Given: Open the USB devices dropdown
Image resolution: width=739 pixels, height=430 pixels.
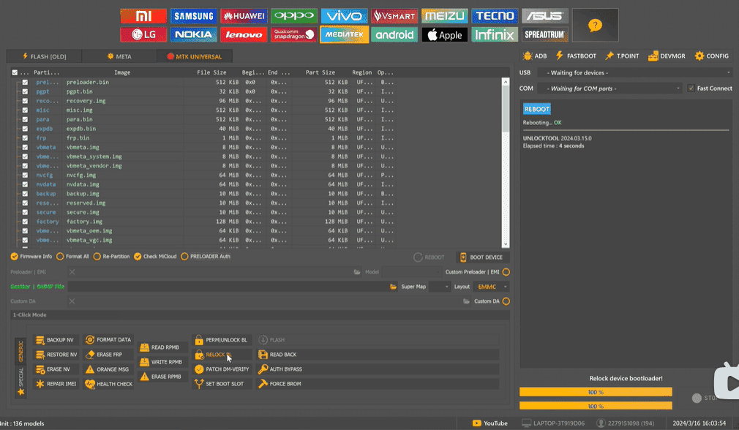Looking at the screenshot, I should (x=635, y=72).
